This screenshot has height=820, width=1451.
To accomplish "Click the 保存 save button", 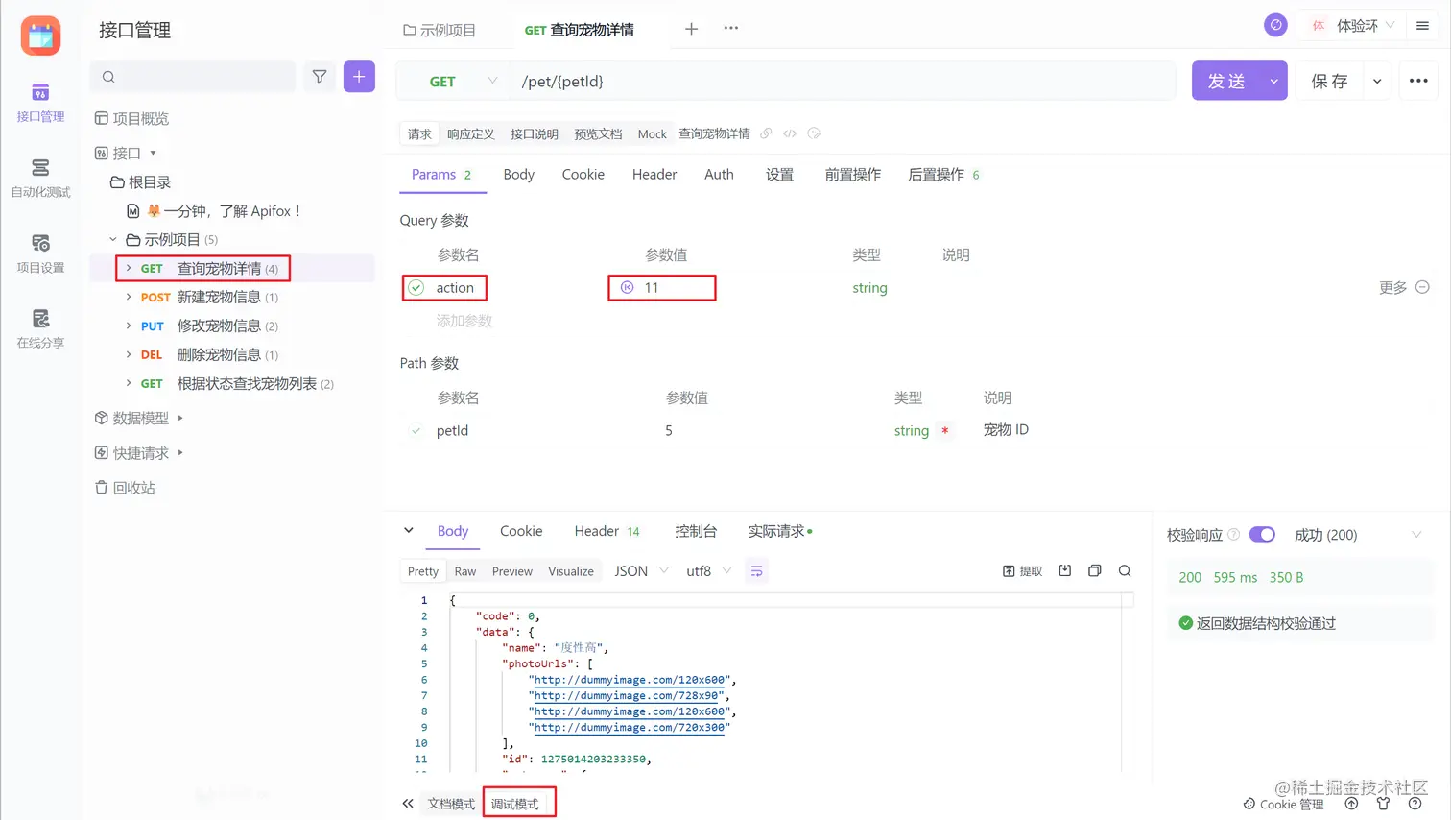I will [1330, 82].
